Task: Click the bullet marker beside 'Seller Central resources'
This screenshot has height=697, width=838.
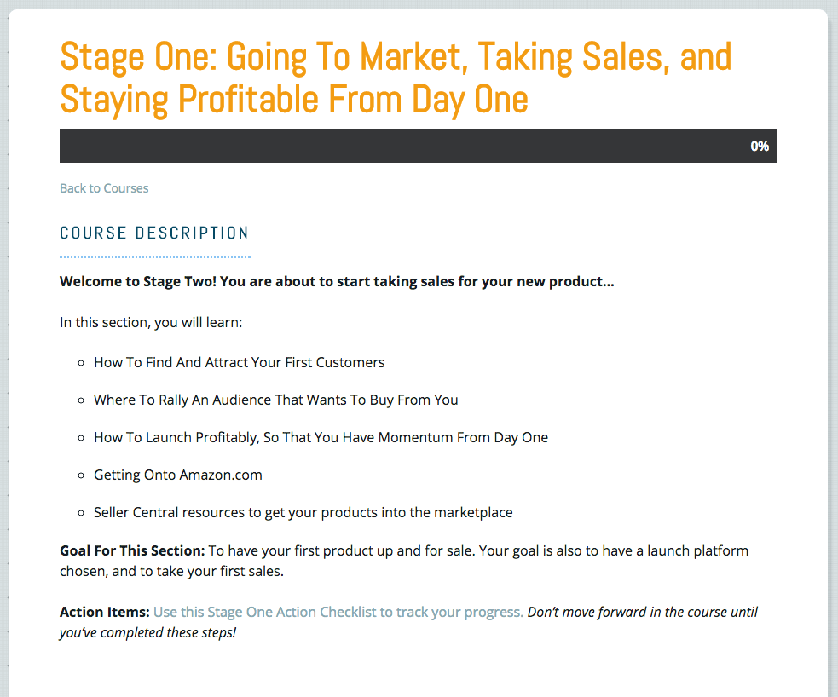Action: [81, 513]
